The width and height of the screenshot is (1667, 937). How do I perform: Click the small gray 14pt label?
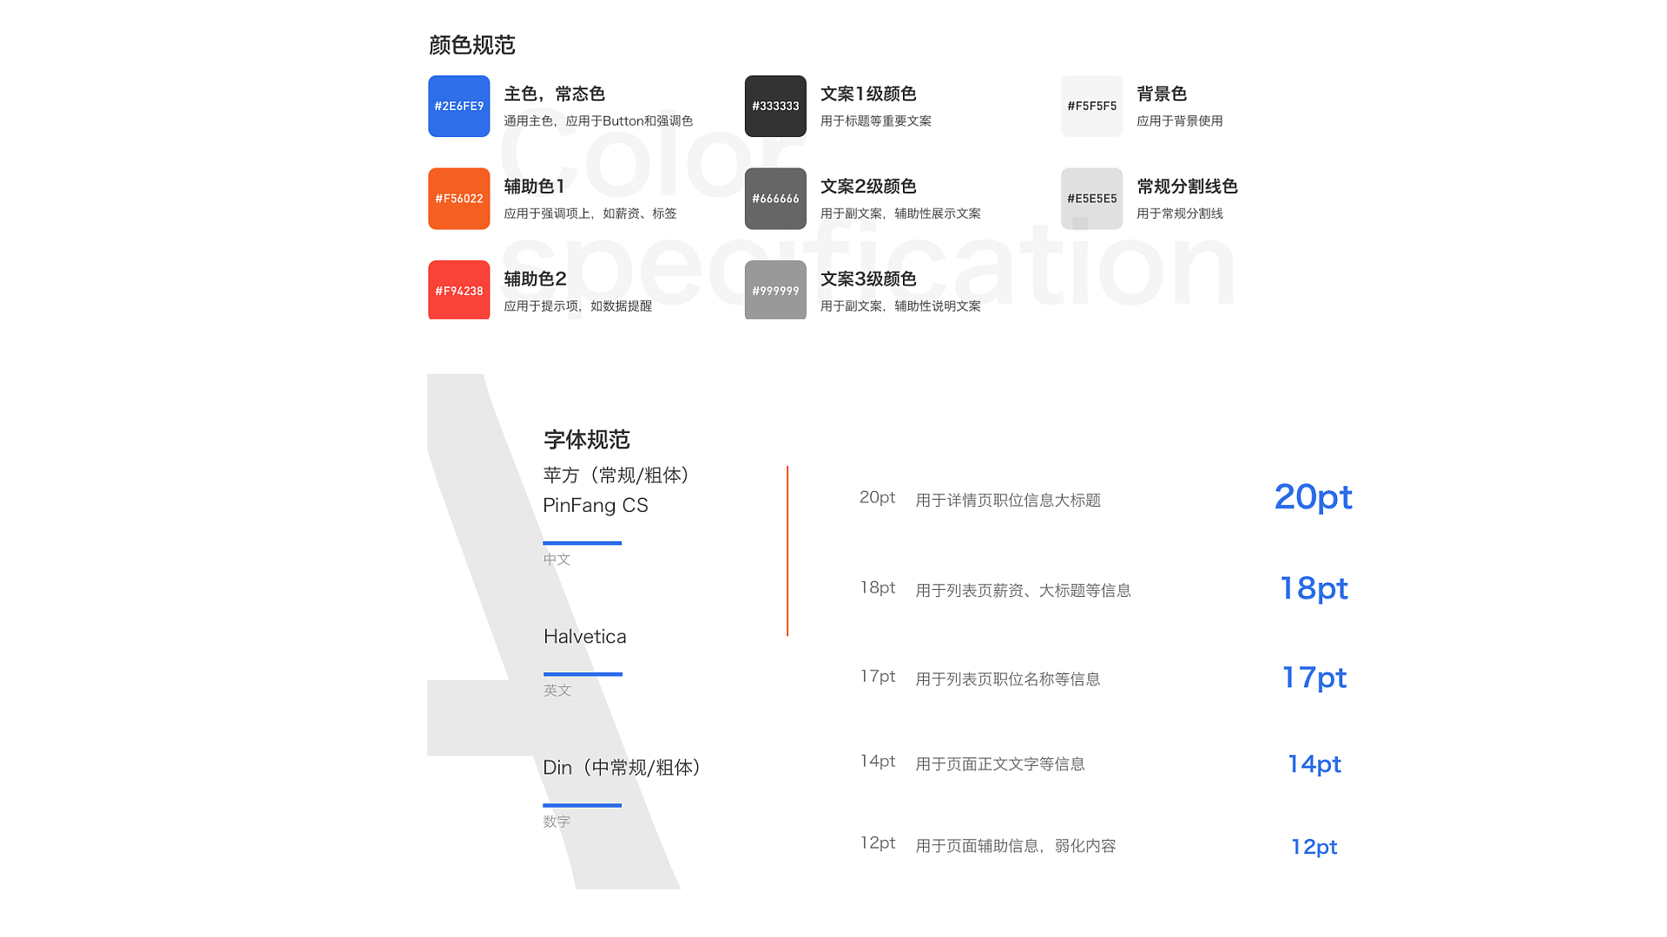(x=877, y=762)
